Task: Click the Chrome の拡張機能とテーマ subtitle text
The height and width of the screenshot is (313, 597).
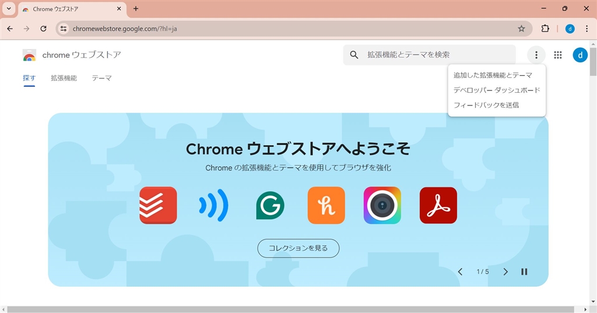Action: coord(298,168)
